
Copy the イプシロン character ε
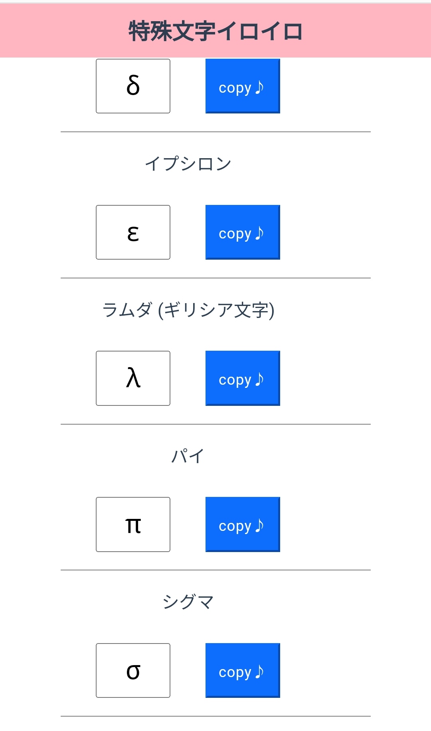[243, 232]
